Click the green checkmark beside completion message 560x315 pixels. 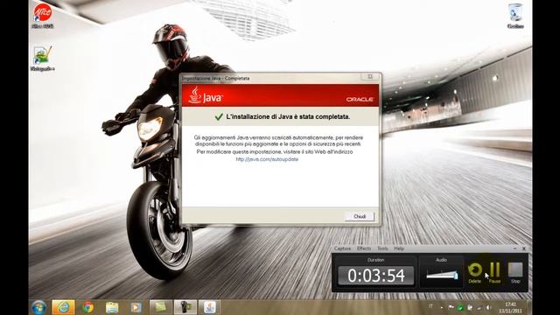click(x=219, y=116)
